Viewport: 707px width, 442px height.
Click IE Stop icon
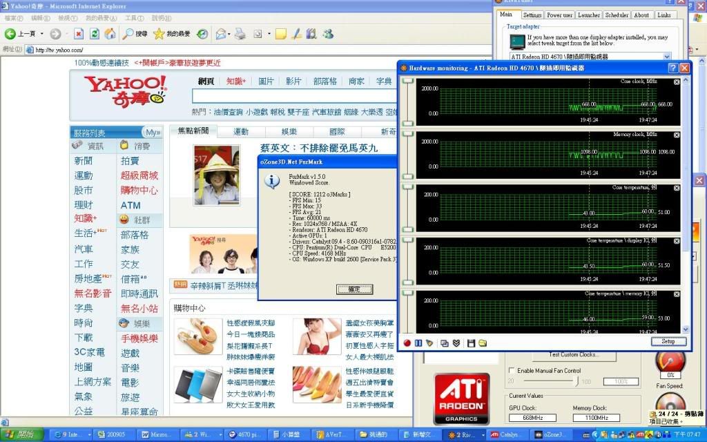(x=79, y=34)
